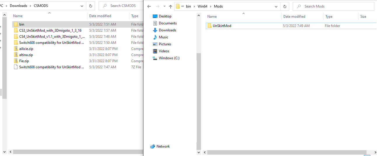Image resolution: width=377 pixels, height=156 pixels.
Task: Expand arrow after Downloads breadcrumb in CSMODS window
Action: coord(31,6)
